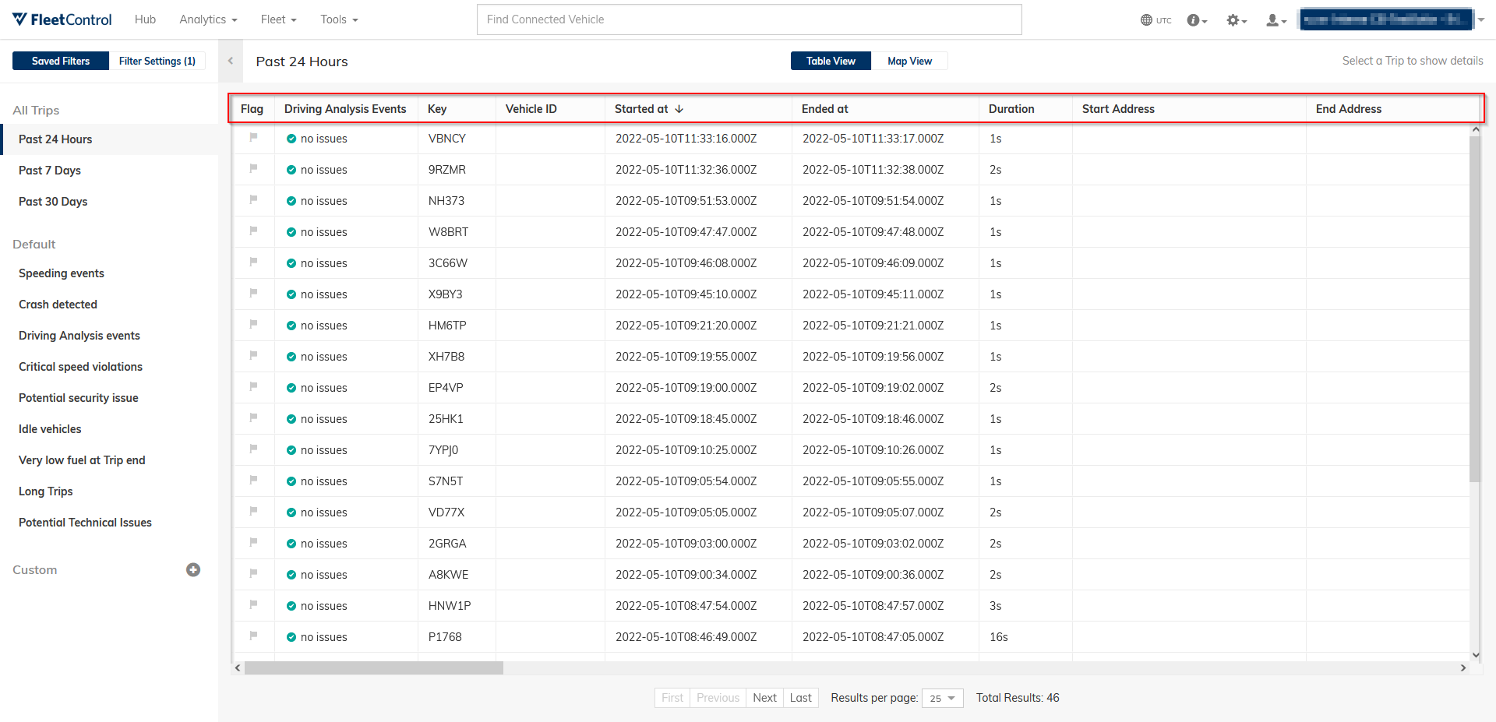Click the flag icon for trip 25HK1
Image resolution: width=1496 pixels, height=722 pixels.
pos(253,417)
